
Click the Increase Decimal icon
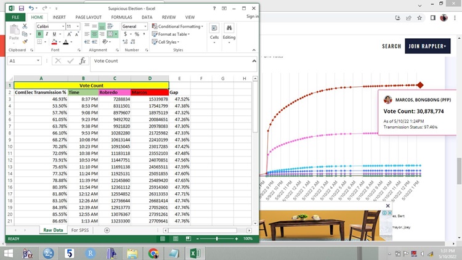click(x=125, y=42)
